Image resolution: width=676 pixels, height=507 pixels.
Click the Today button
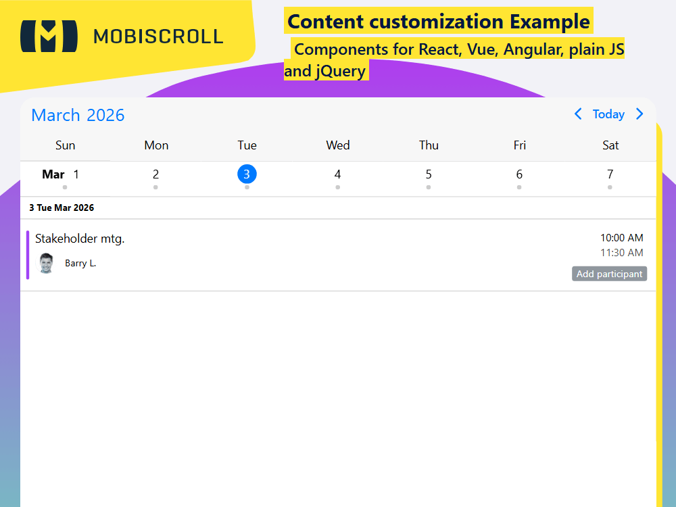click(x=608, y=114)
